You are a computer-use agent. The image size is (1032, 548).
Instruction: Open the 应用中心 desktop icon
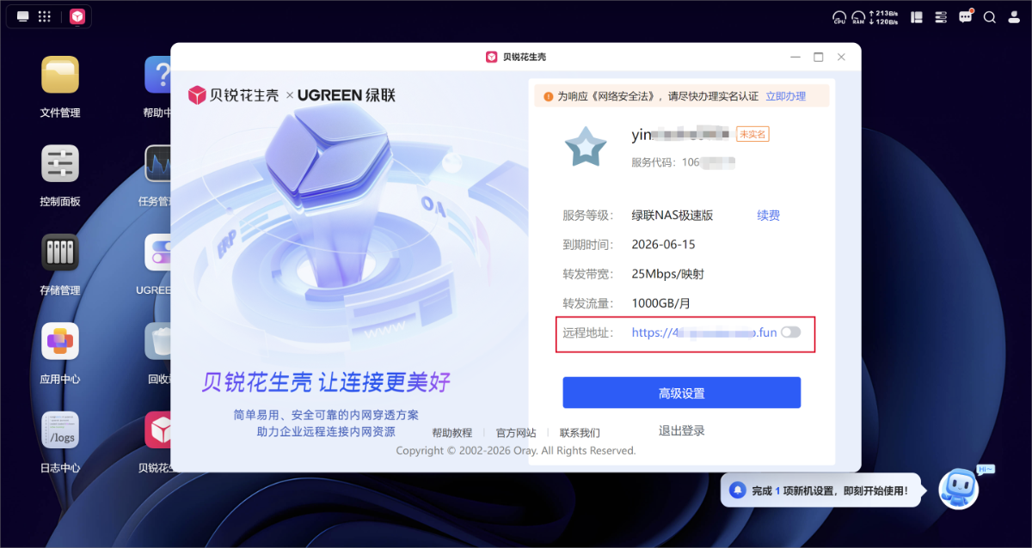[60, 341]
